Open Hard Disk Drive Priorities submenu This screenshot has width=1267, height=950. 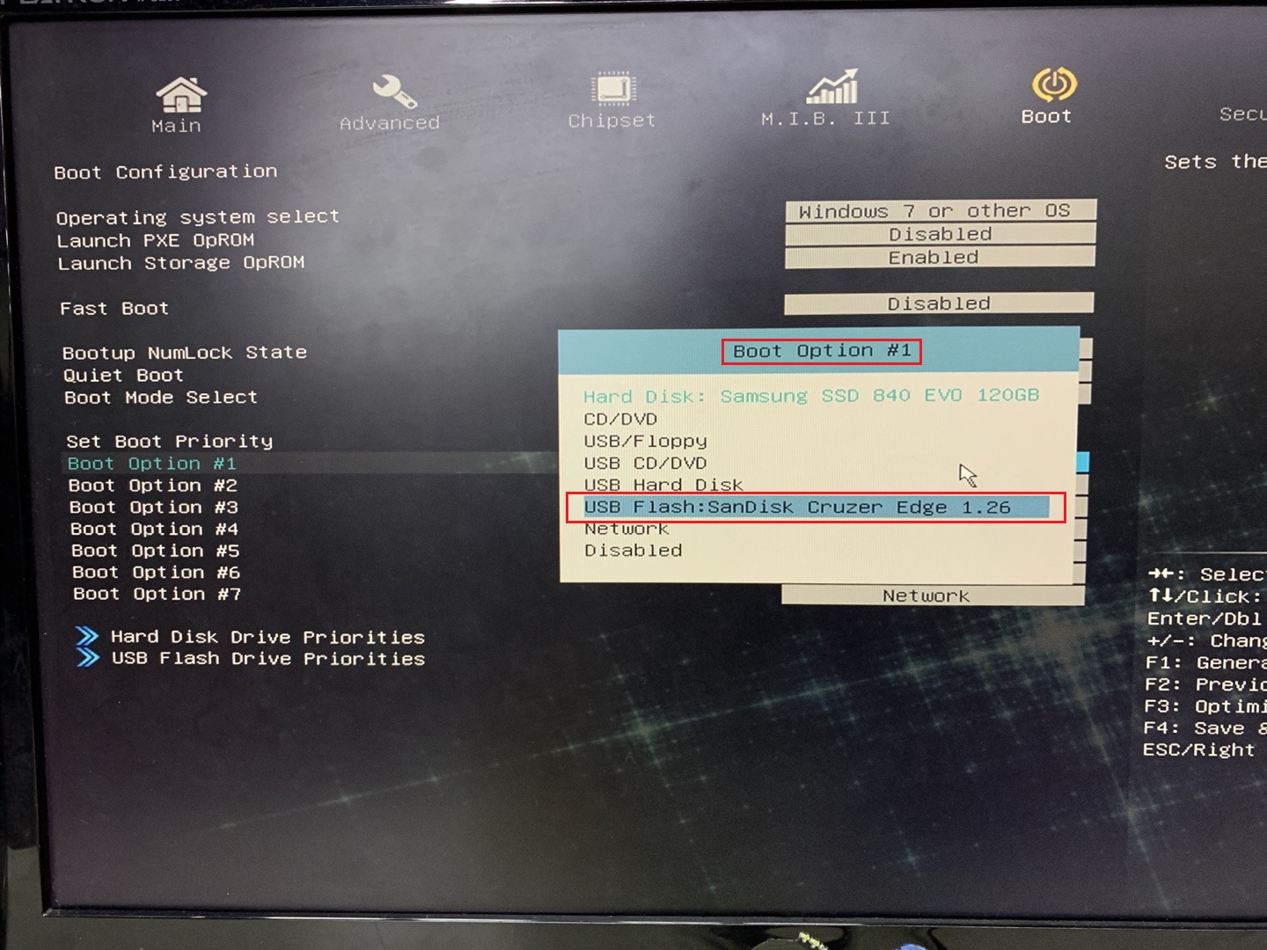pos(267,637)
